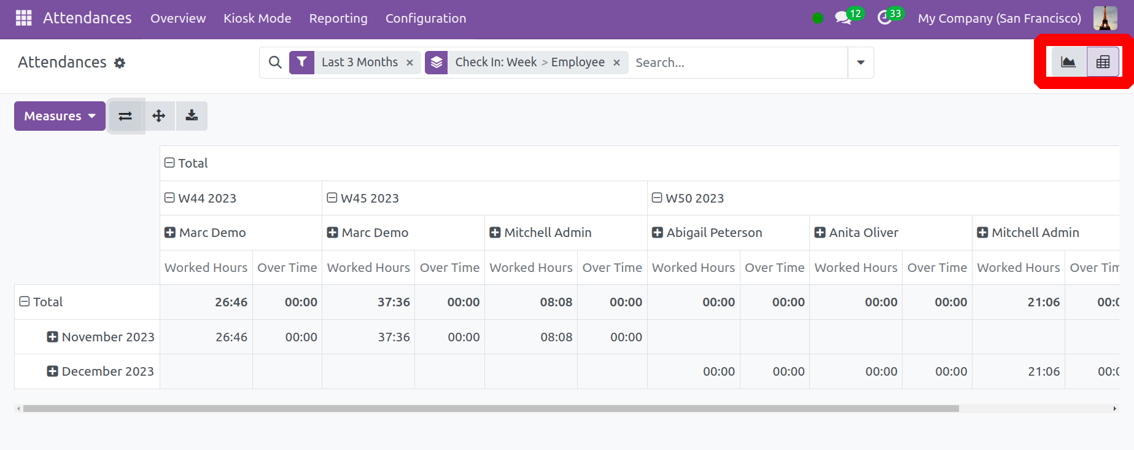The height and width of the screenshot is (450, 1134).
Task: Expand the December 2023 row
Action: tap(53, 371)
